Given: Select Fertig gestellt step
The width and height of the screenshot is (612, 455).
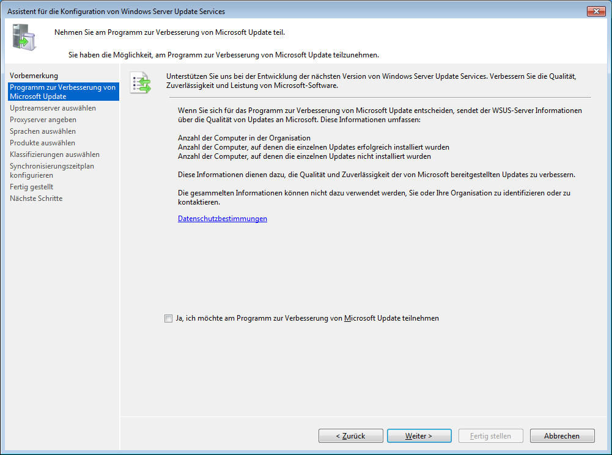Looking at the screenshot, I should click(x=31, y=187).
